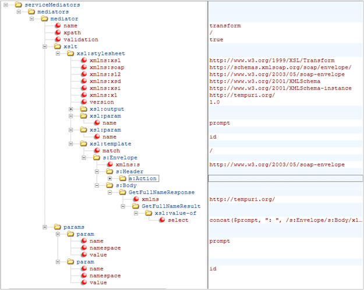Viewport: 364px width, 290px height.
Task: Collapse the xslt node
Action: (x=45, y=47)
